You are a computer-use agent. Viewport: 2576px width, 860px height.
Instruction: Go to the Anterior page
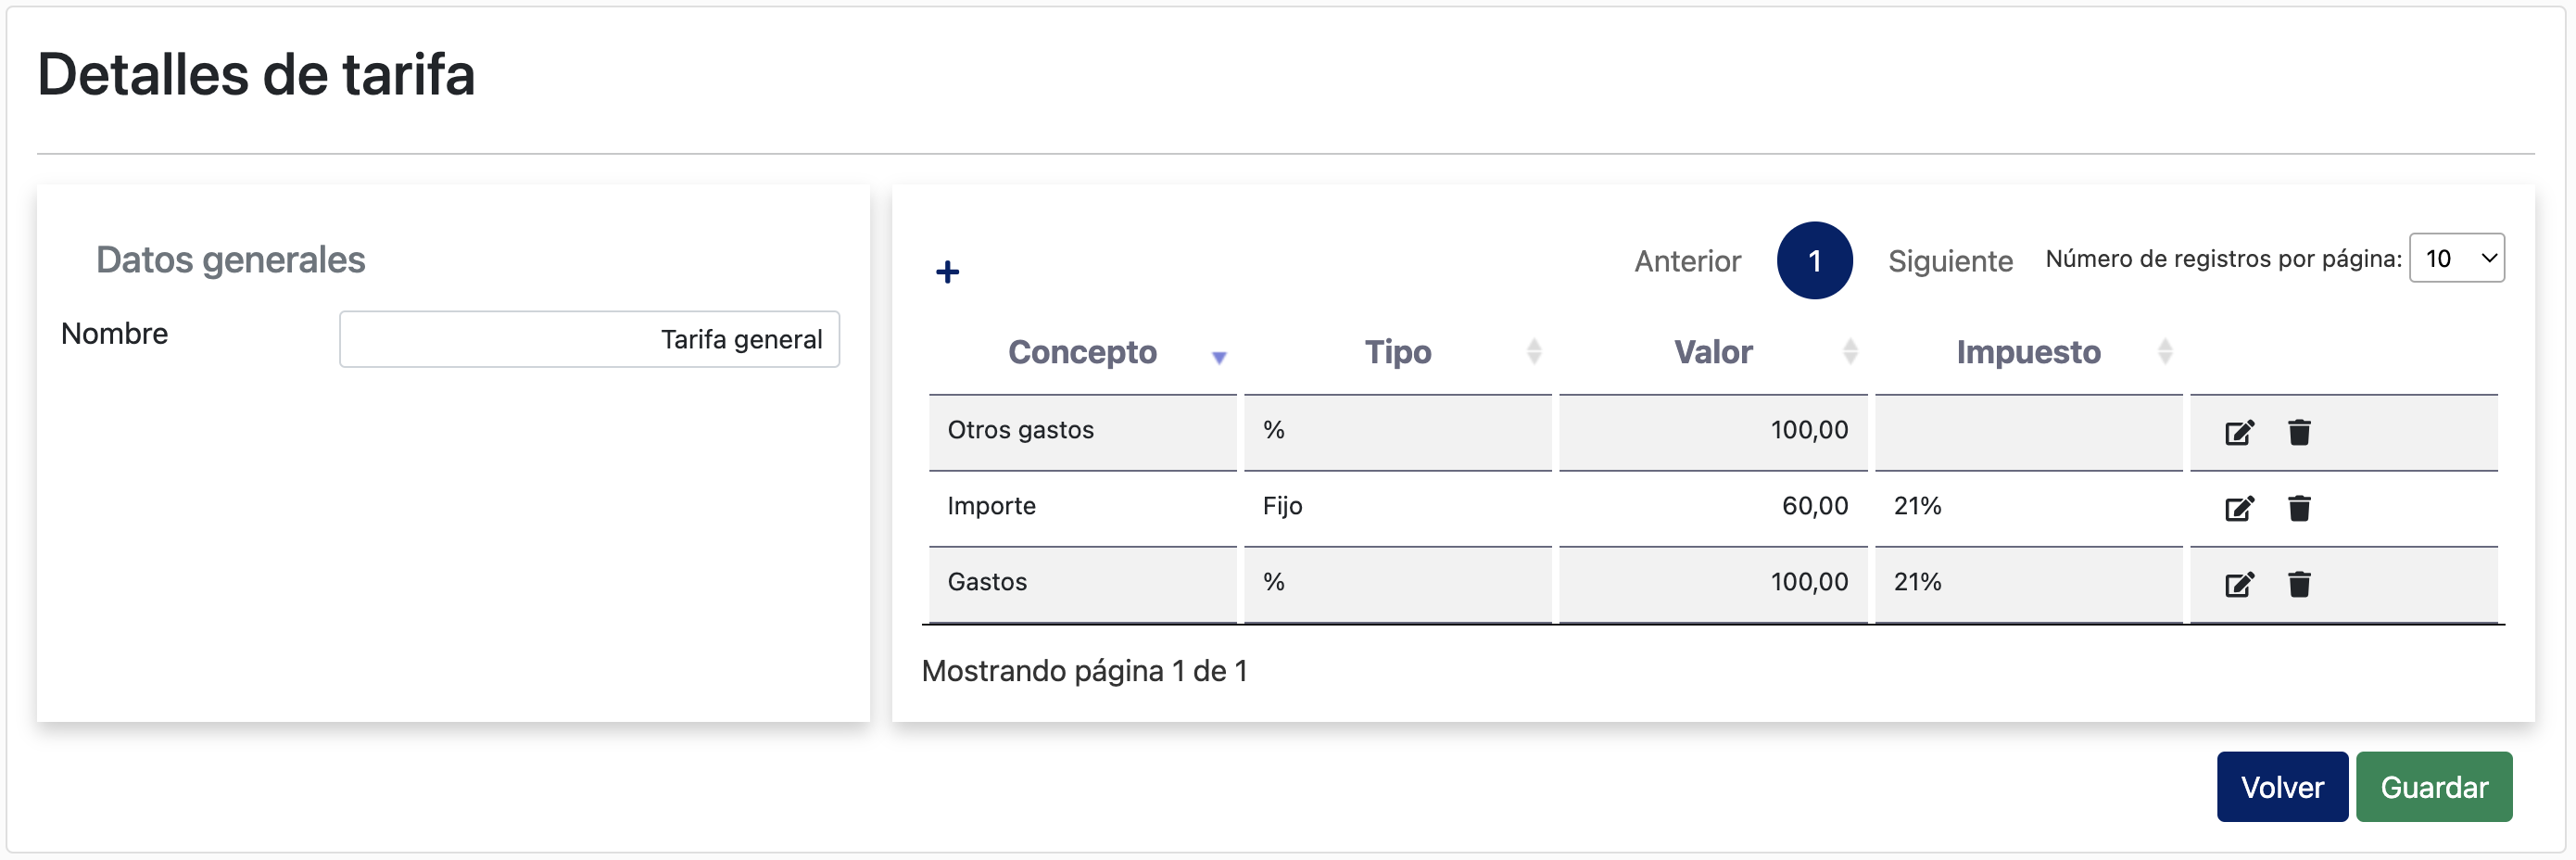(1687, 261)
